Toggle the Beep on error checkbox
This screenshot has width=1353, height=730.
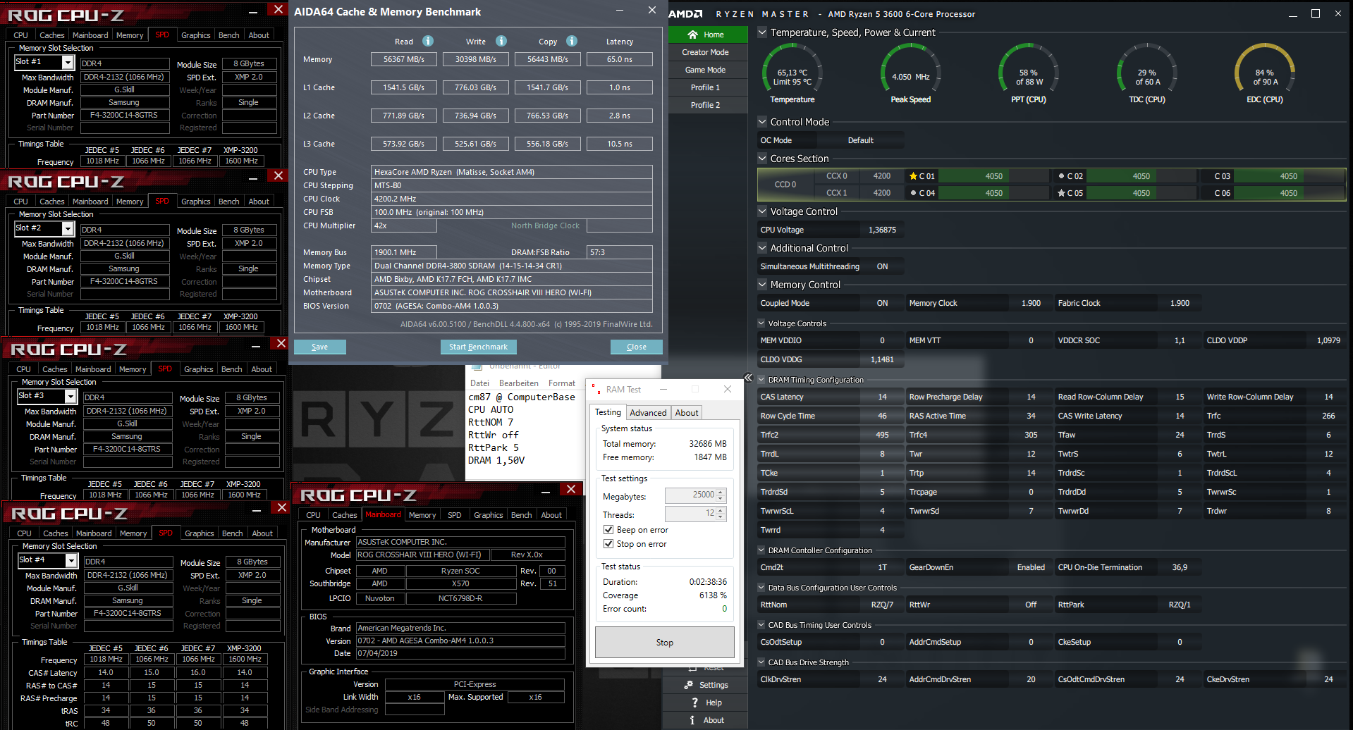pos(608,530)
